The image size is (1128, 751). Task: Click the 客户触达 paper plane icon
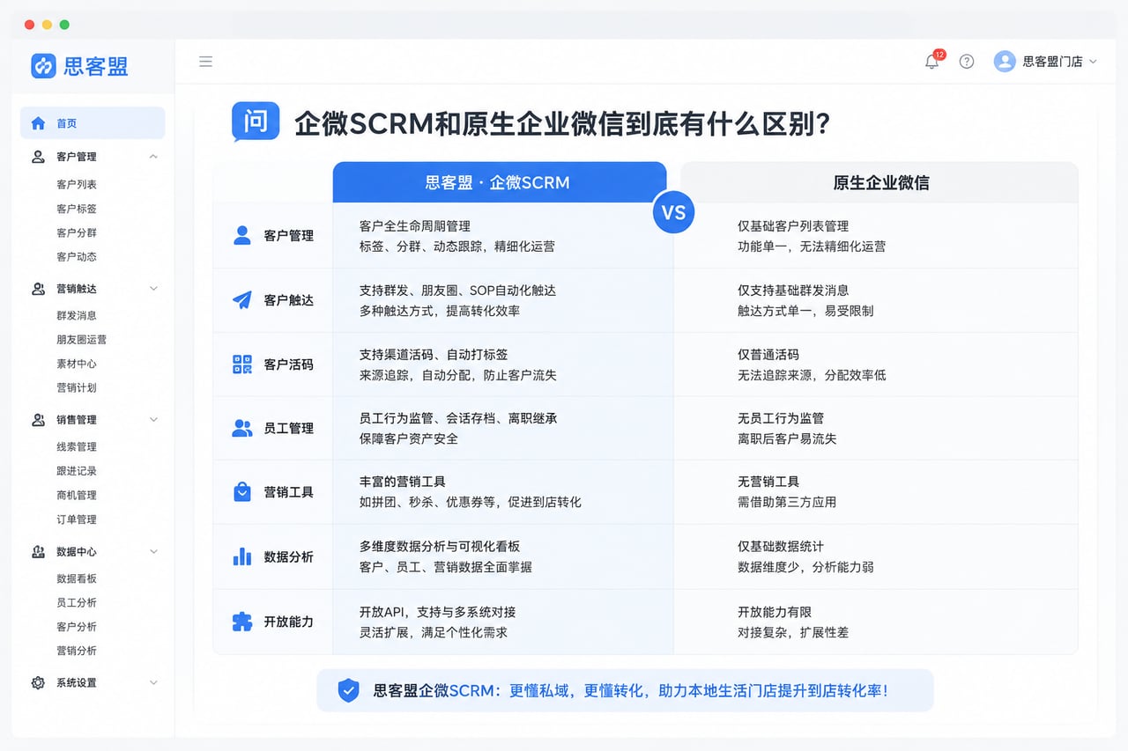pos(241,300)
